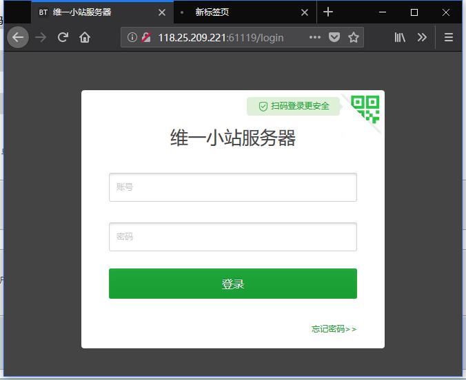Switch to QR code login
Screen dimensions: 466x380
click(x=365, y=109)
